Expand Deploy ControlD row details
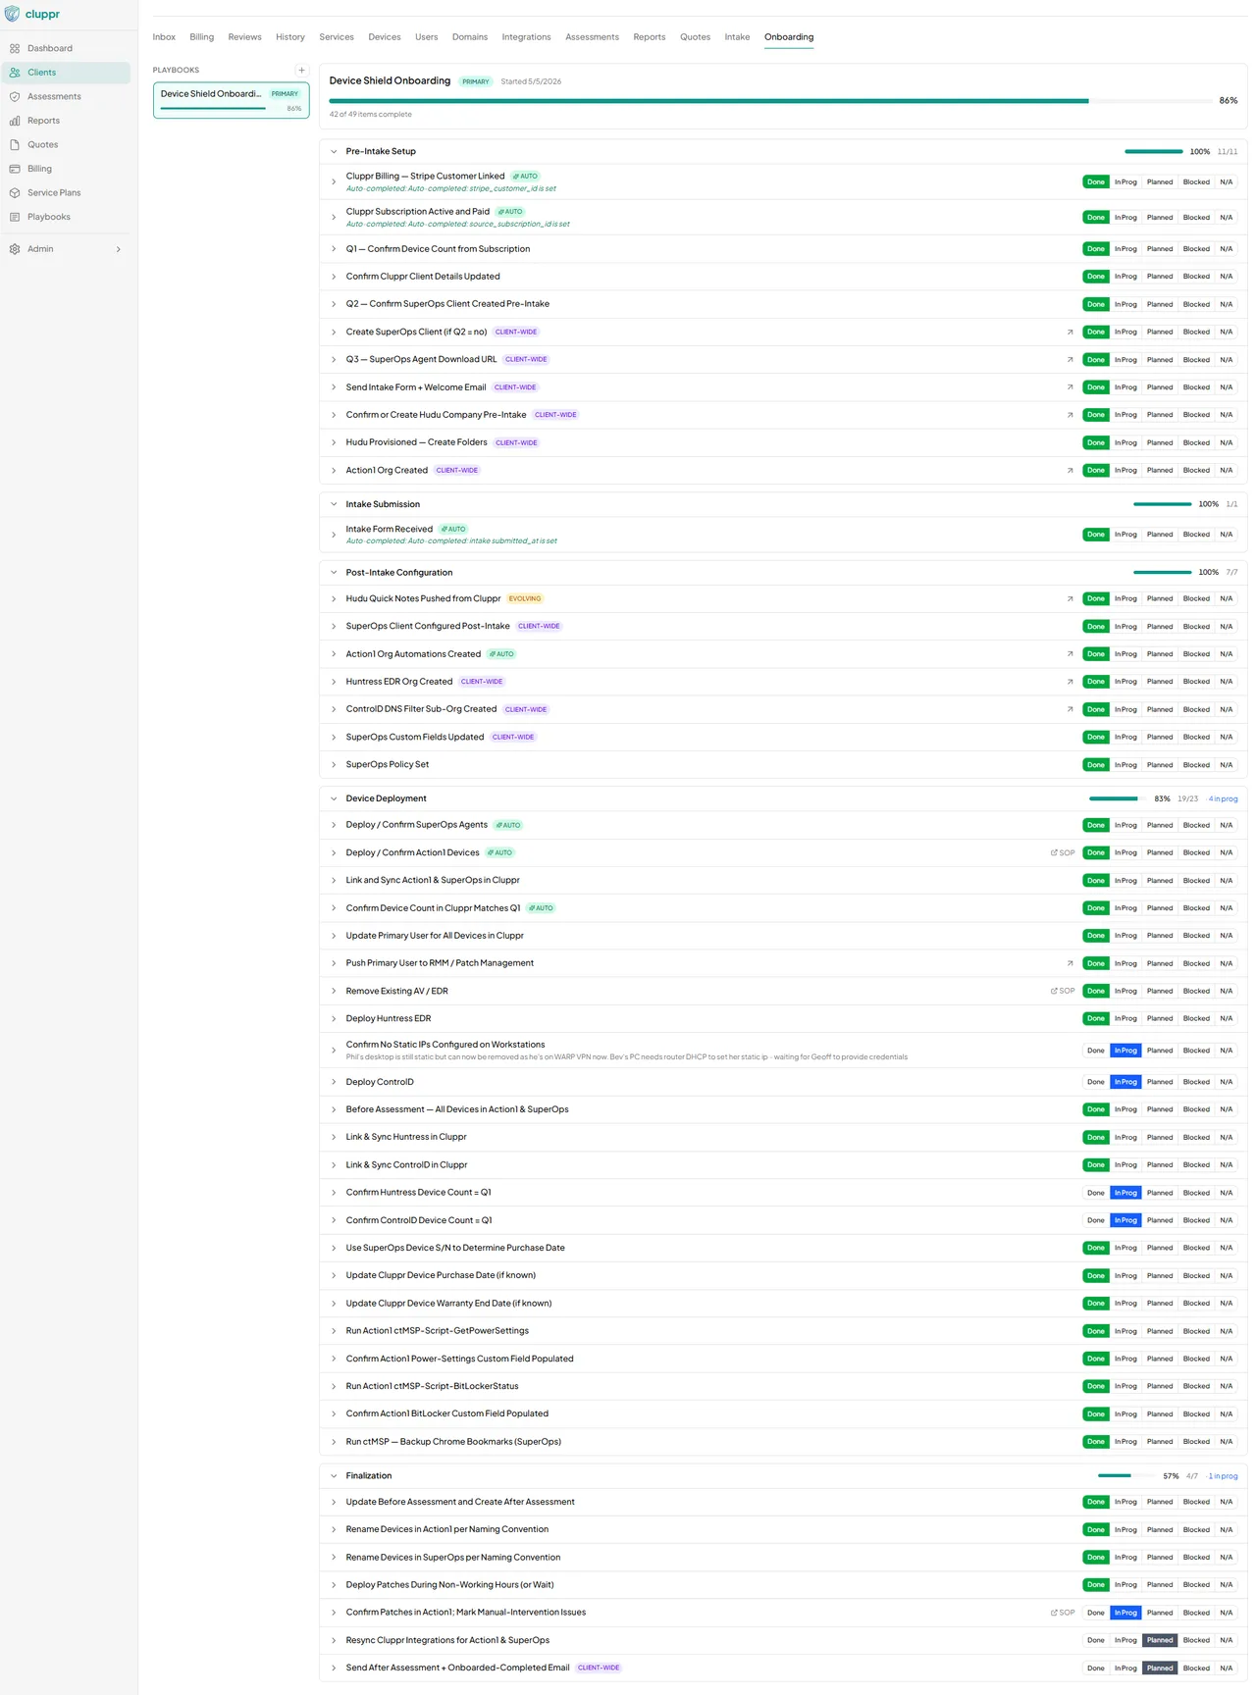1256x1695 pixels. point(334,1082)
